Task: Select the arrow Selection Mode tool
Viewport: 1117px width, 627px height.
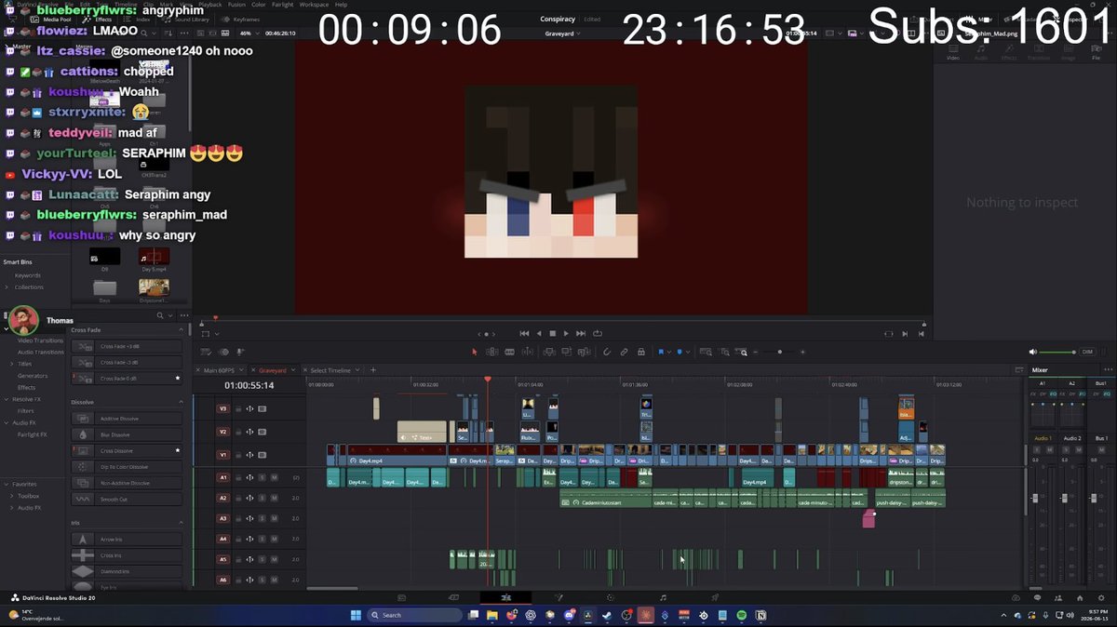Action: pos(474,352)
